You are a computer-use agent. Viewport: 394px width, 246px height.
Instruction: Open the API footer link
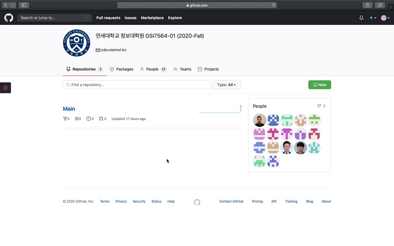(274, 201)
